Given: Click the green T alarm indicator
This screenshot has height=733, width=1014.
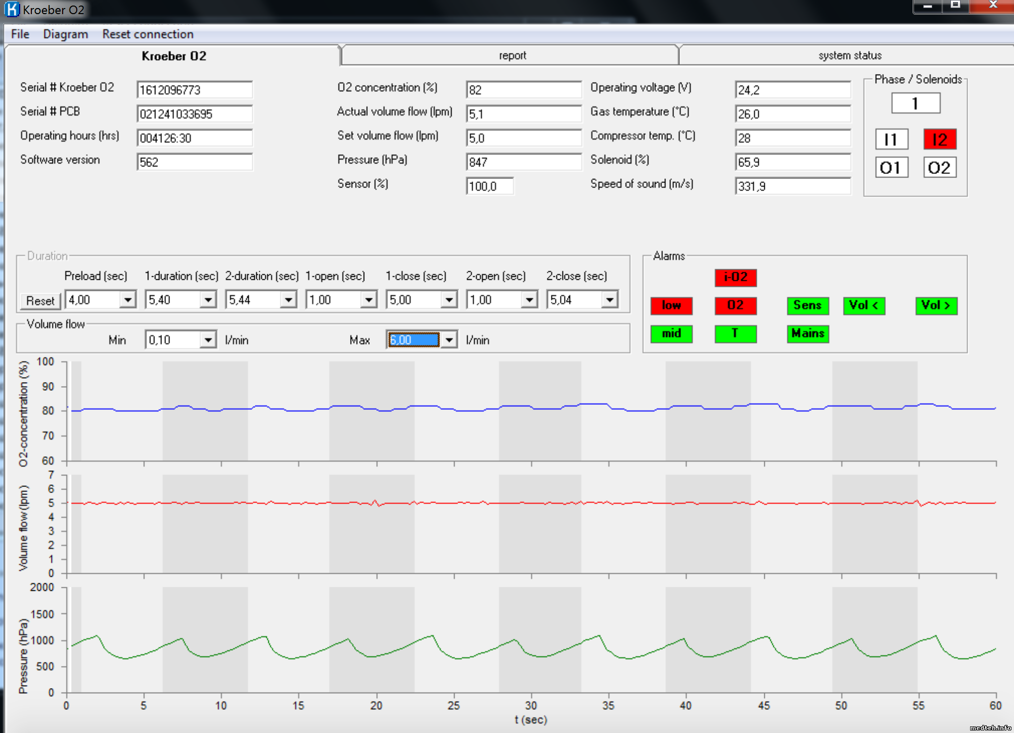Looking at the screenshot, I should click(x=735, y=334).
